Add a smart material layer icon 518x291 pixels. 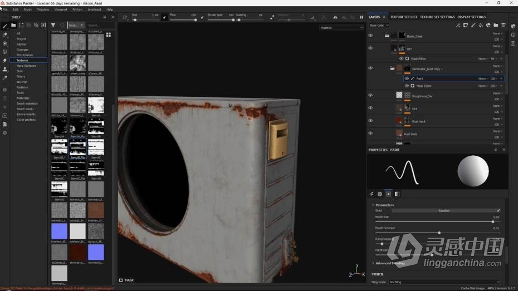(488, 25)
